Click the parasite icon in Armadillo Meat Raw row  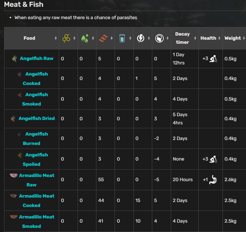(213, 180)
